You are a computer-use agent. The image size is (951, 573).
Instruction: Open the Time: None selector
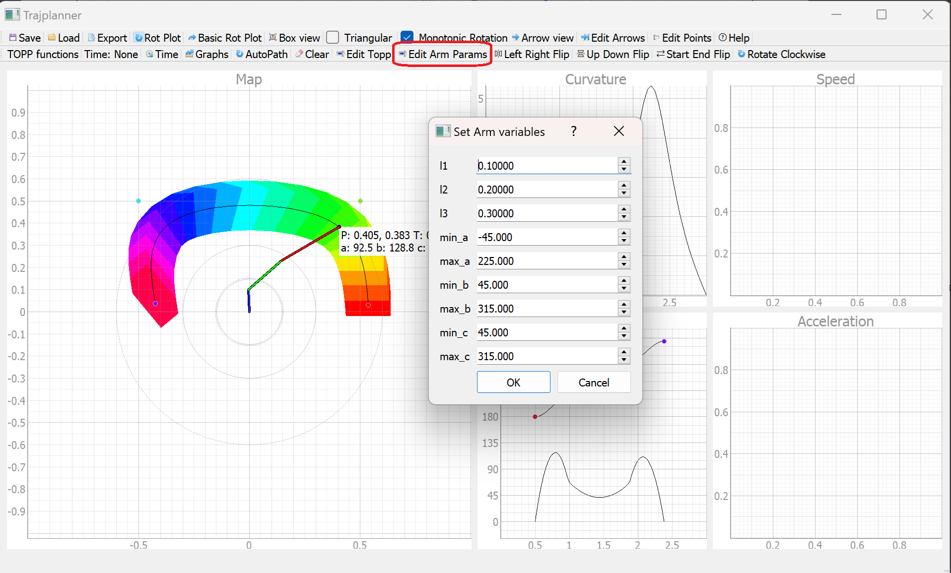click(111, 54)
